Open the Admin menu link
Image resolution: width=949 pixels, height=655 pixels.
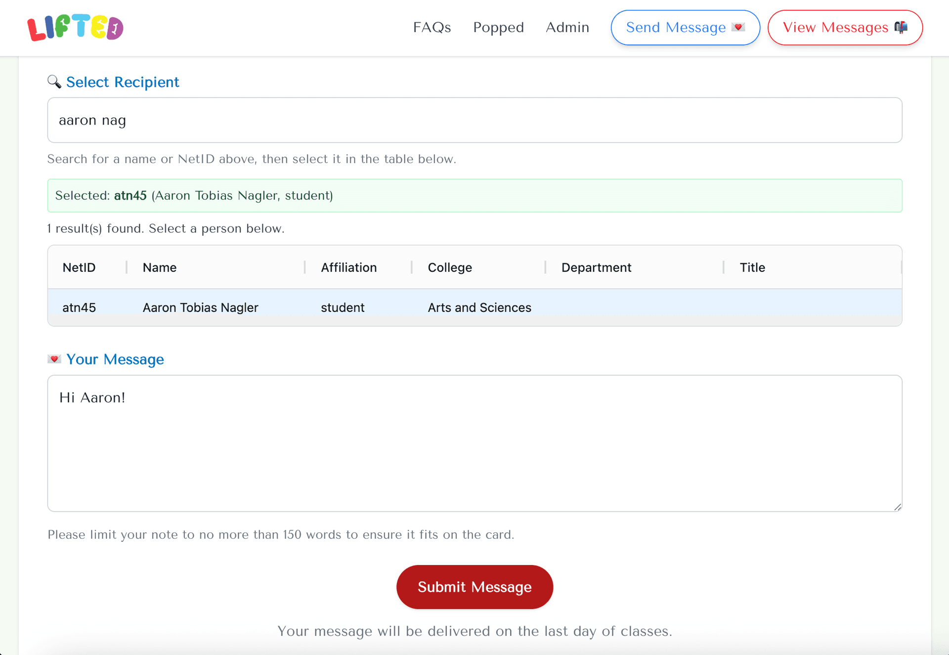[567, 27]
